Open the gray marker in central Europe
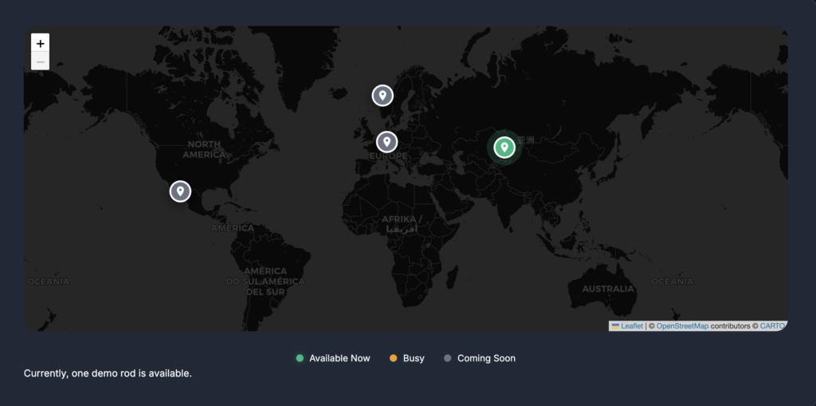Viewport: 816px width, 406px height. coord(386,142)
